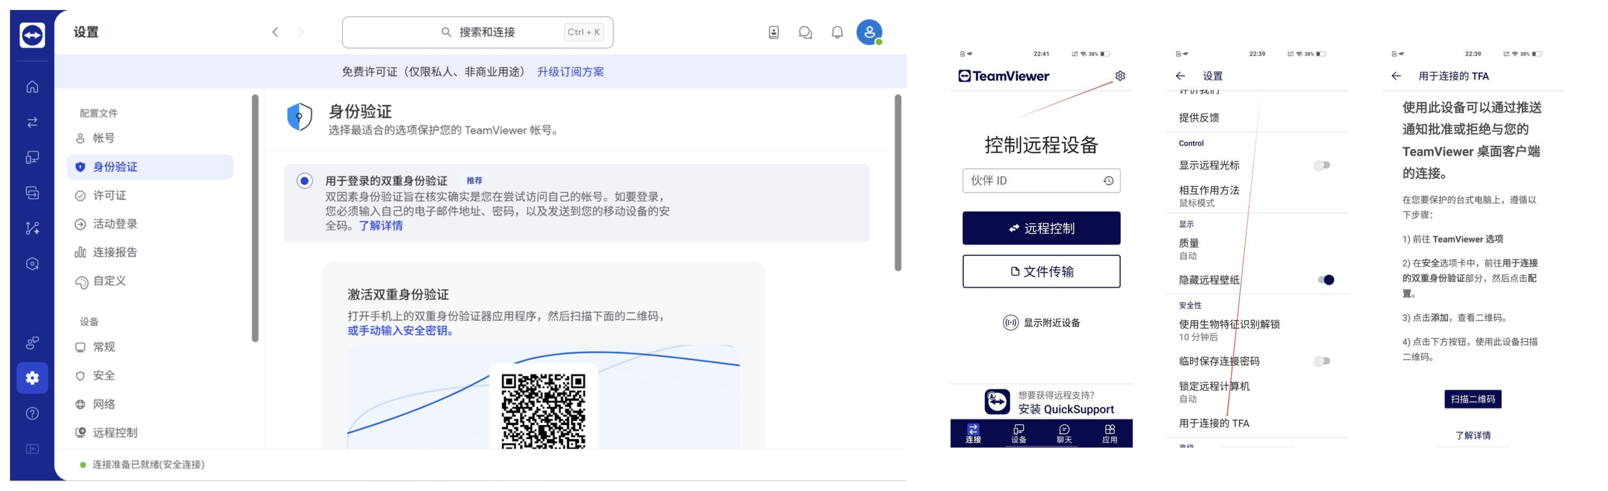This screenshot has width=1608, height=491.
Task: Open 网络 device settings
Action: [150, 404]
